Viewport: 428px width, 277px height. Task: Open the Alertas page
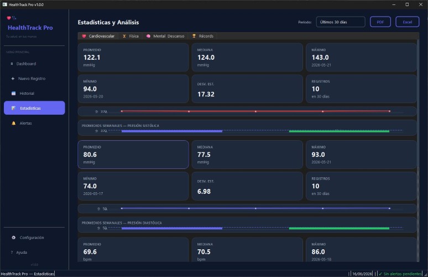click(x=34, y=123)
